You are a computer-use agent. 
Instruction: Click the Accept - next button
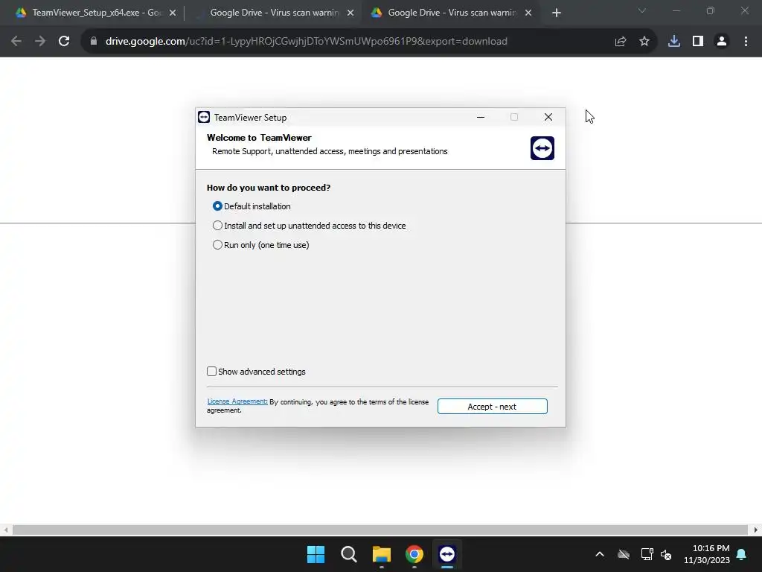coord(492,407)
